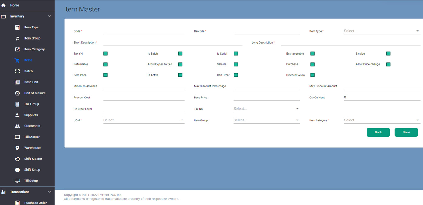Click the Long Description field
Screen dimensions: 423x205
[350, 42]
